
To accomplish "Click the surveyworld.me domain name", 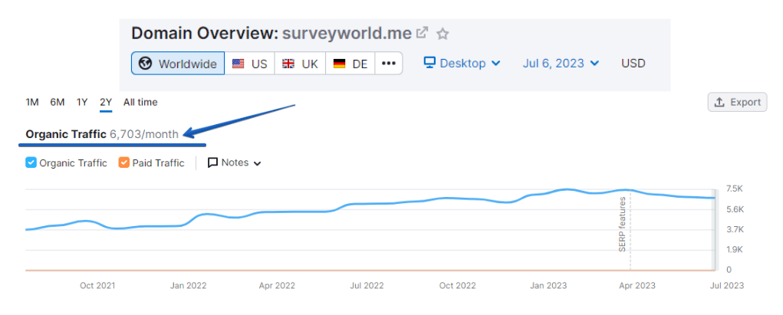I will click(x=347, y=34).
